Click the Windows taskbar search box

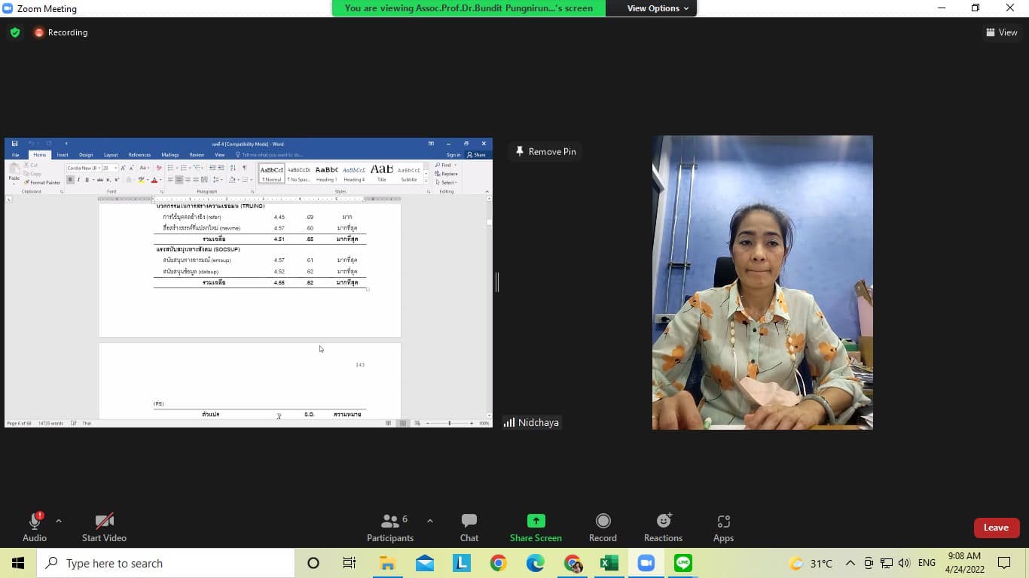click(x=166, y=563)
